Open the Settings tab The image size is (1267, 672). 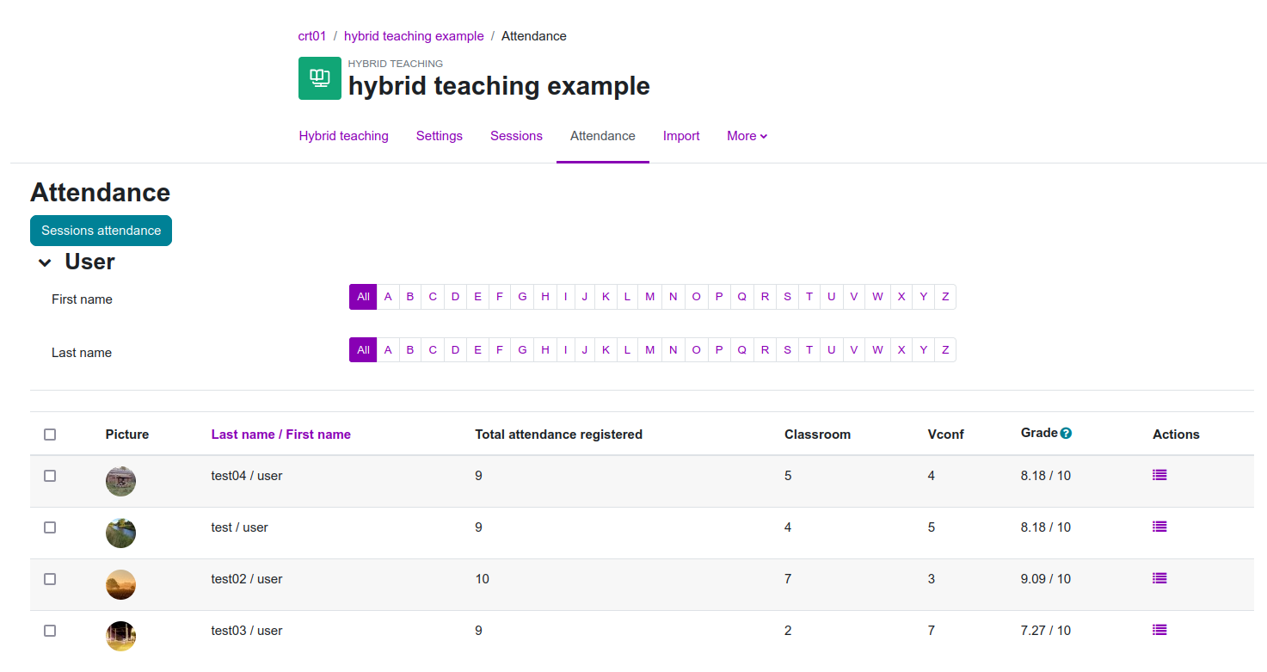pyautogui.click(x=440, y=136)
